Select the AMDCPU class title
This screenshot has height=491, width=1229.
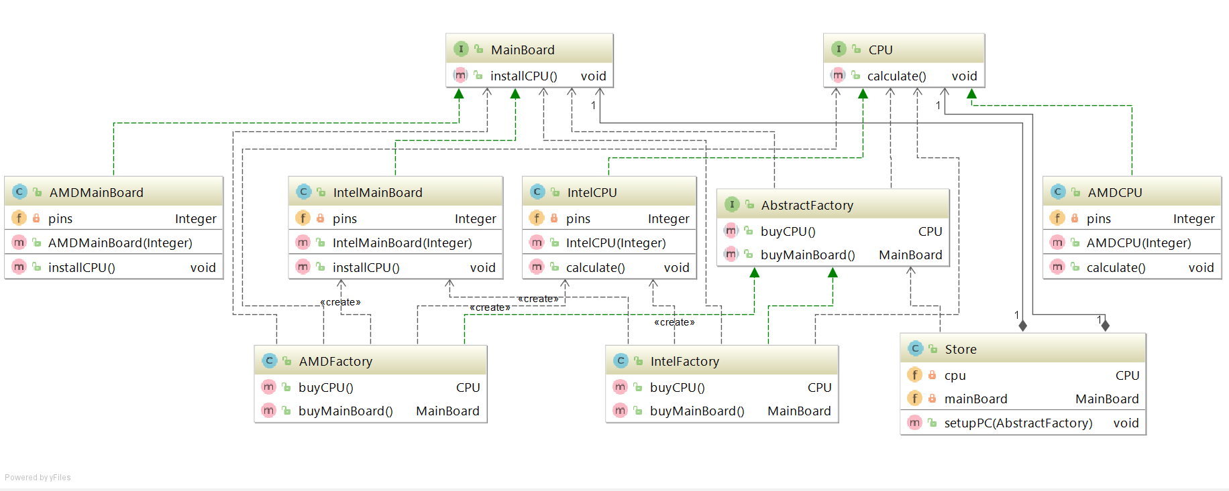point(1115,193)
